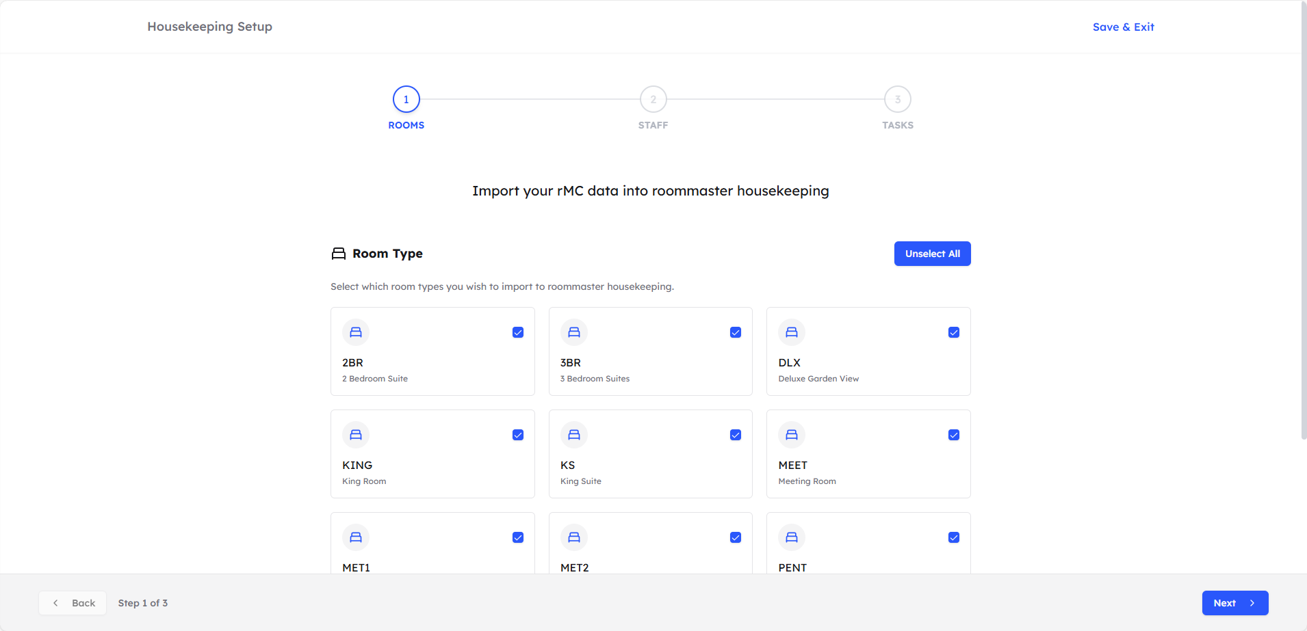Disable the PENT room type checkbox

coord(954,537)
